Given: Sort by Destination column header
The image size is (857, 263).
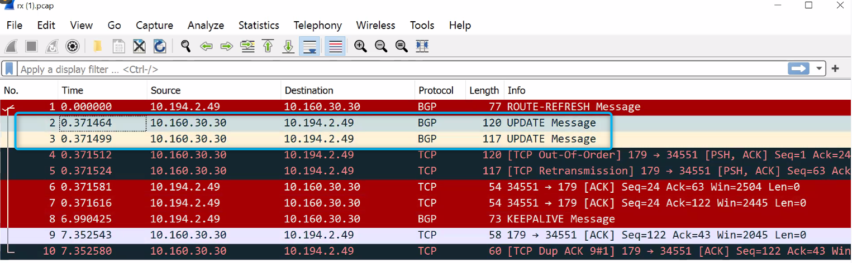Looking at the screenshot, I should pyautogui.click(x=348, y=90).
